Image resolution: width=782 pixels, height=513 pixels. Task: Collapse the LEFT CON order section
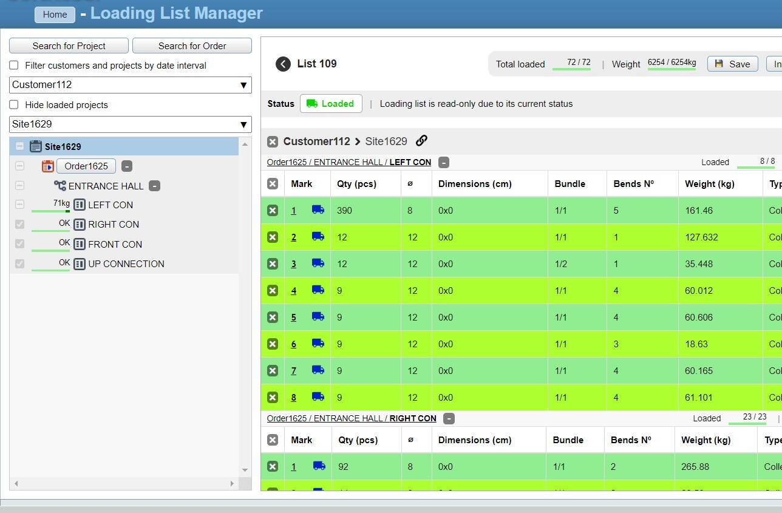444,162
